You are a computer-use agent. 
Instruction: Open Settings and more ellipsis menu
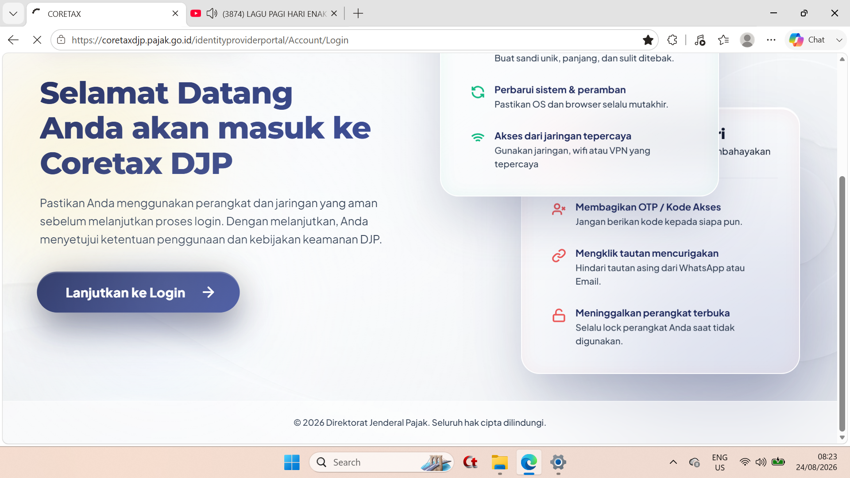(x=771, y=40)
